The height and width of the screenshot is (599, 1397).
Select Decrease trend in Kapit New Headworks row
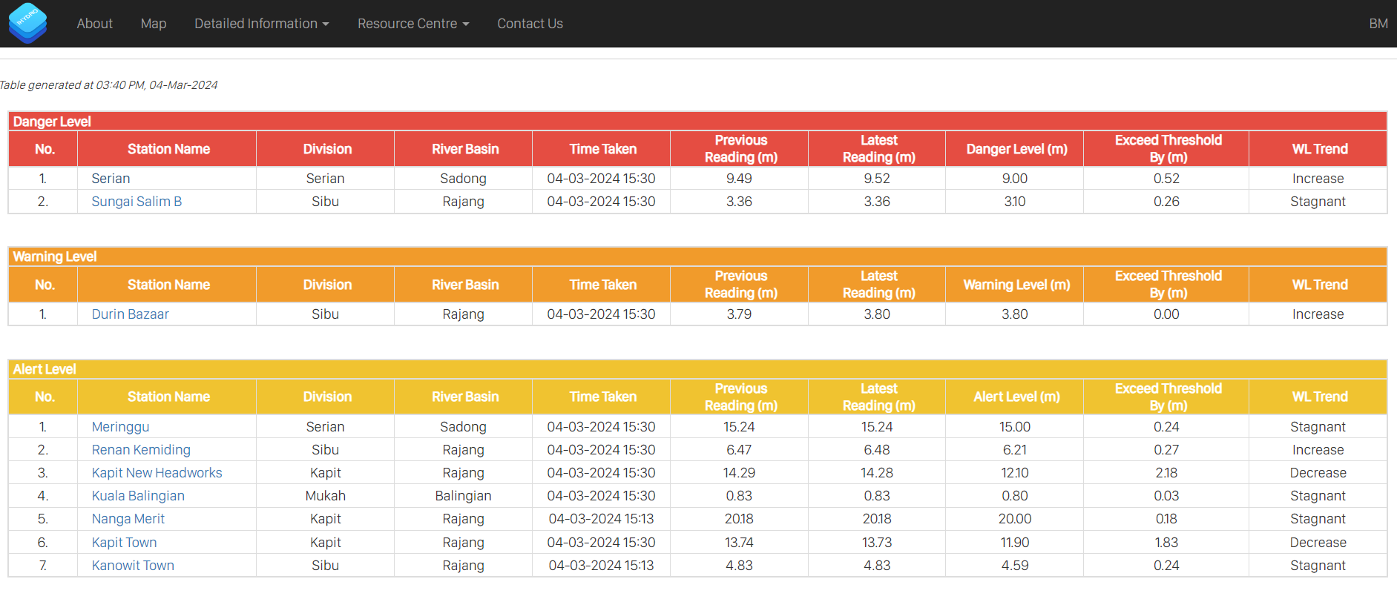[x=1318, y=473]
